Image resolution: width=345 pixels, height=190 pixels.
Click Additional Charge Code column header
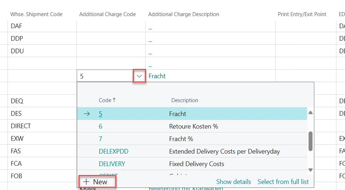(107, 14)
